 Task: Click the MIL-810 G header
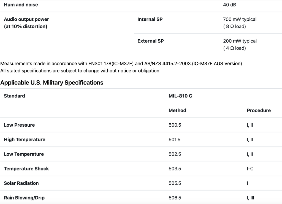(180, 96)
